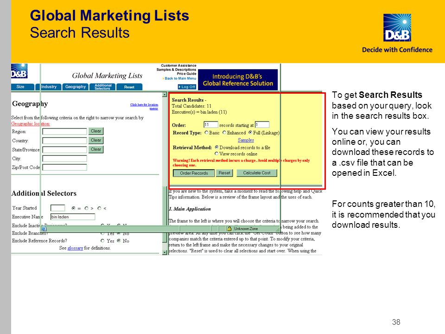Open the Industry tab
This screenshot has height=334, width=445.
point(49,87)
